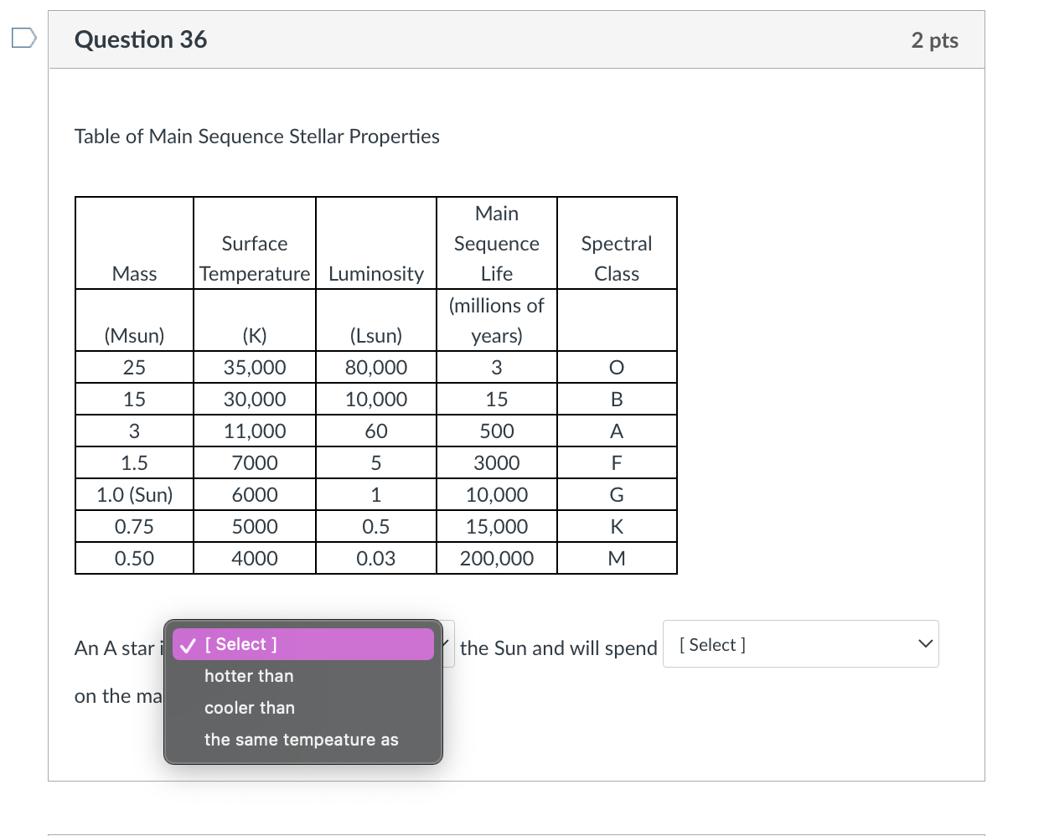
Task: Open the second [ Select ] dropdown
Action: [x=800, y=643]
